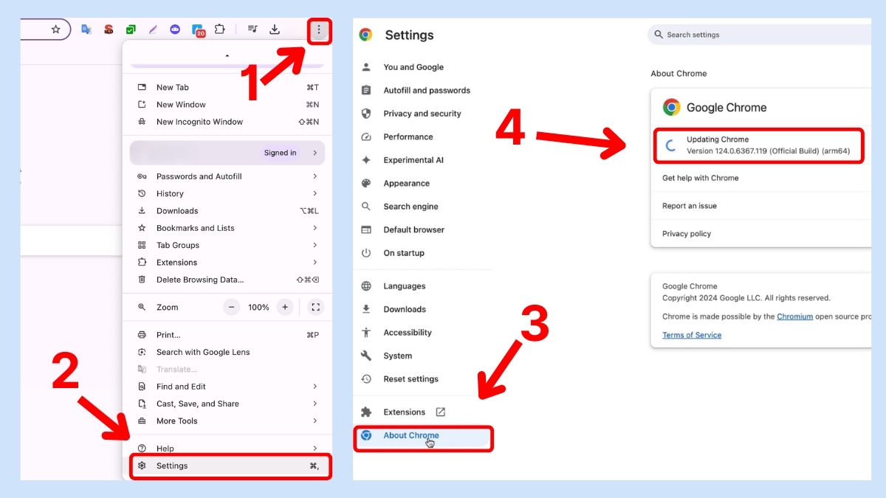
Task: Expand the History submenu arrow
Action: click(x=315, y=193)
